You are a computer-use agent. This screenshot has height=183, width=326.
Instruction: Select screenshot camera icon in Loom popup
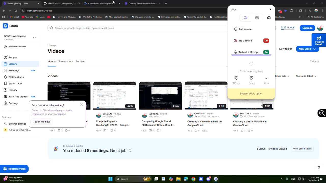257,18
